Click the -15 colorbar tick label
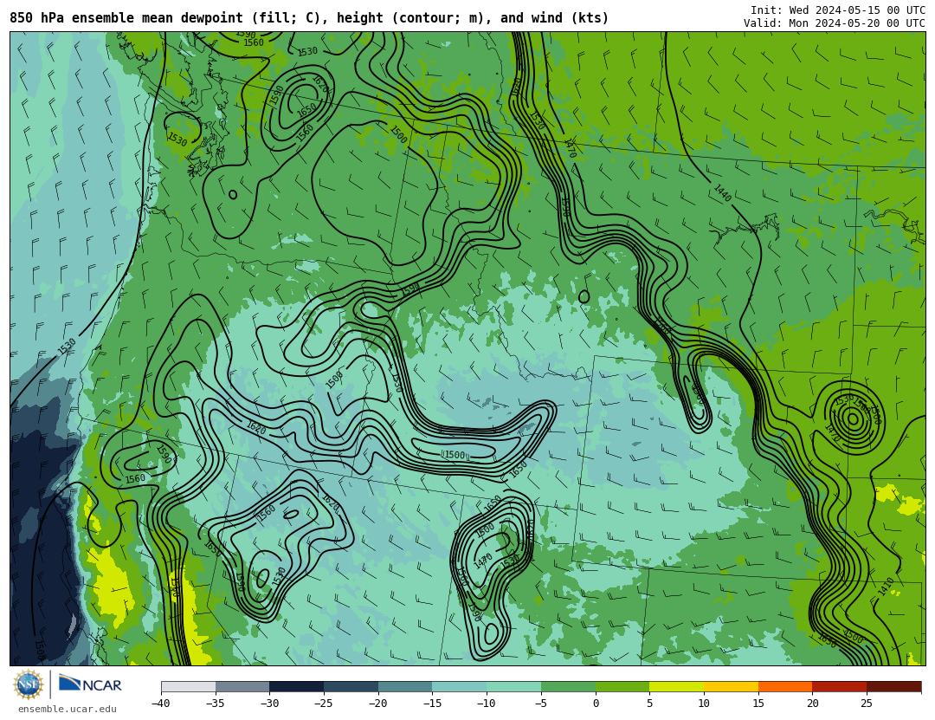The height and width of the screenshot is (720, 935). (x=432, y=704)
